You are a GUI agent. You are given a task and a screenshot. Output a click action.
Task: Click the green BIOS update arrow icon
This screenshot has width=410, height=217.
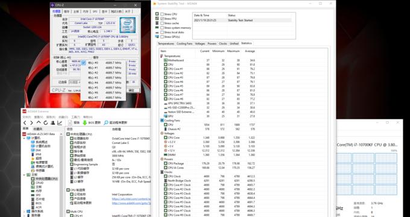(x=85, y=122)
